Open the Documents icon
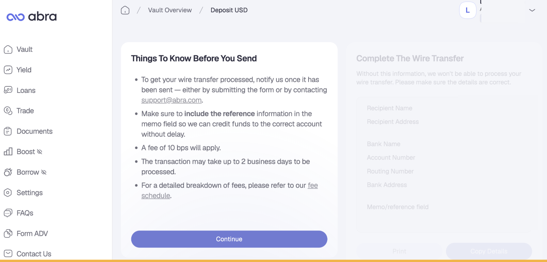 point(8,131)
